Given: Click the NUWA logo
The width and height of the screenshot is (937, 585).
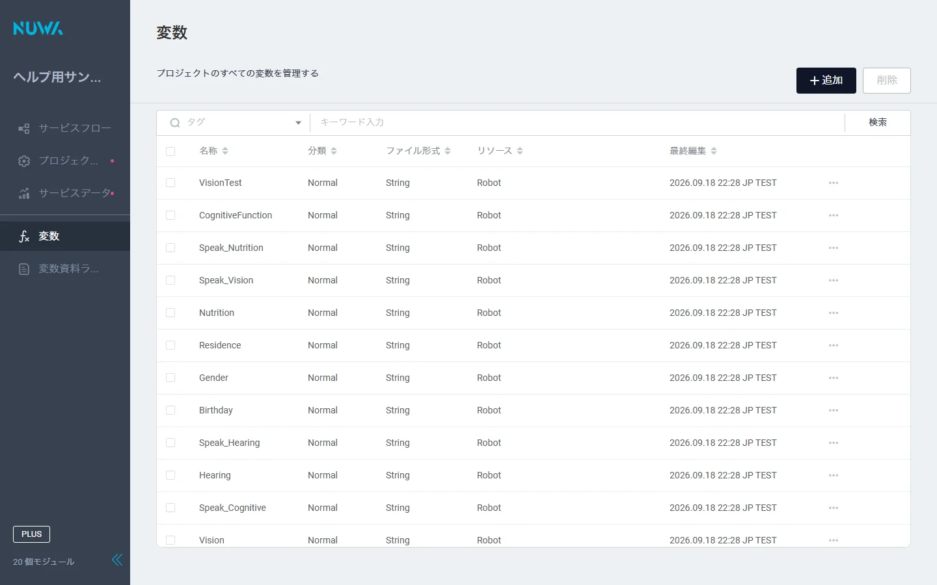Looking at the screenshot, I should 38,28.
